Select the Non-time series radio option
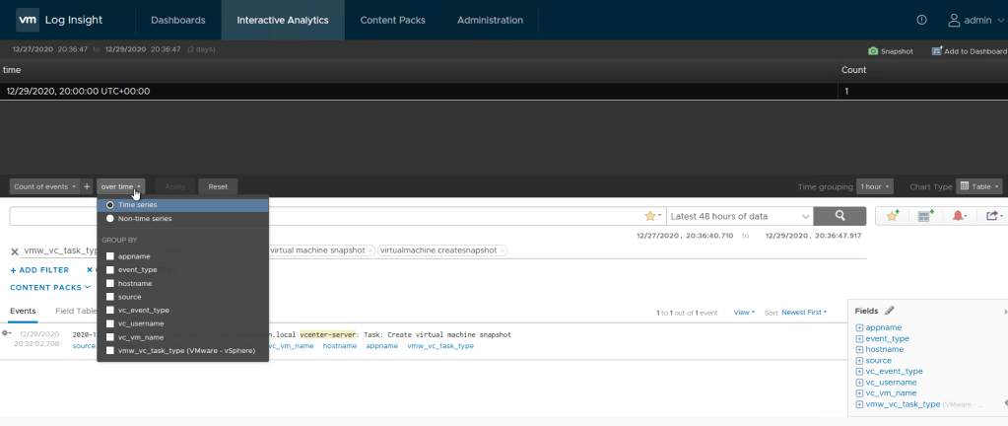 click(x=110, y=218)
